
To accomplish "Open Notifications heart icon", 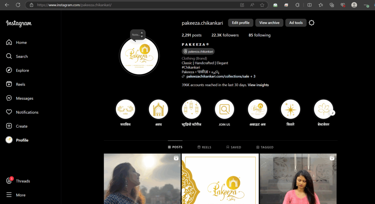I will coord(9,112).
